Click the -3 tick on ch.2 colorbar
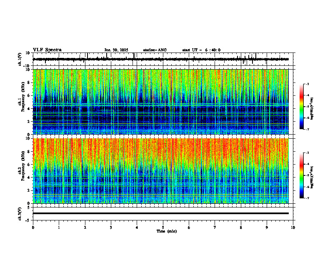Screen dimensions: 330x255 pos(307,153)
